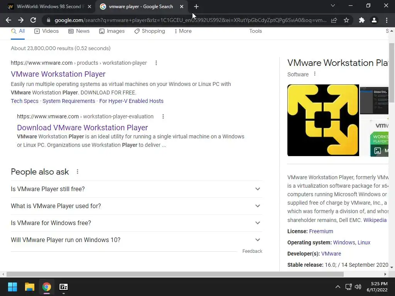The height and width of the screenshot is (296, 395).
Task: Switch to Images search results
Action: coord(112,31)
